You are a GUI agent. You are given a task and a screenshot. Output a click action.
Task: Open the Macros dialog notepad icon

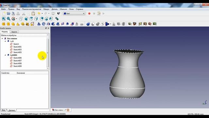pos(99,13)
